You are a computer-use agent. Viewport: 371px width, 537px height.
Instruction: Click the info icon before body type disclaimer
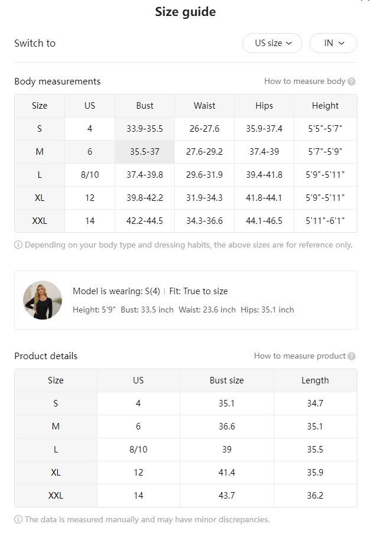point(18,245)
